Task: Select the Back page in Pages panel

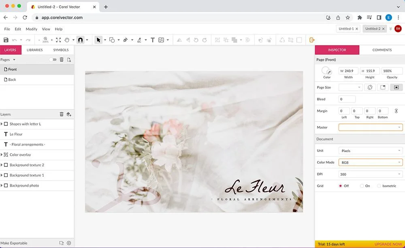Action: click(x=11, y=80)
